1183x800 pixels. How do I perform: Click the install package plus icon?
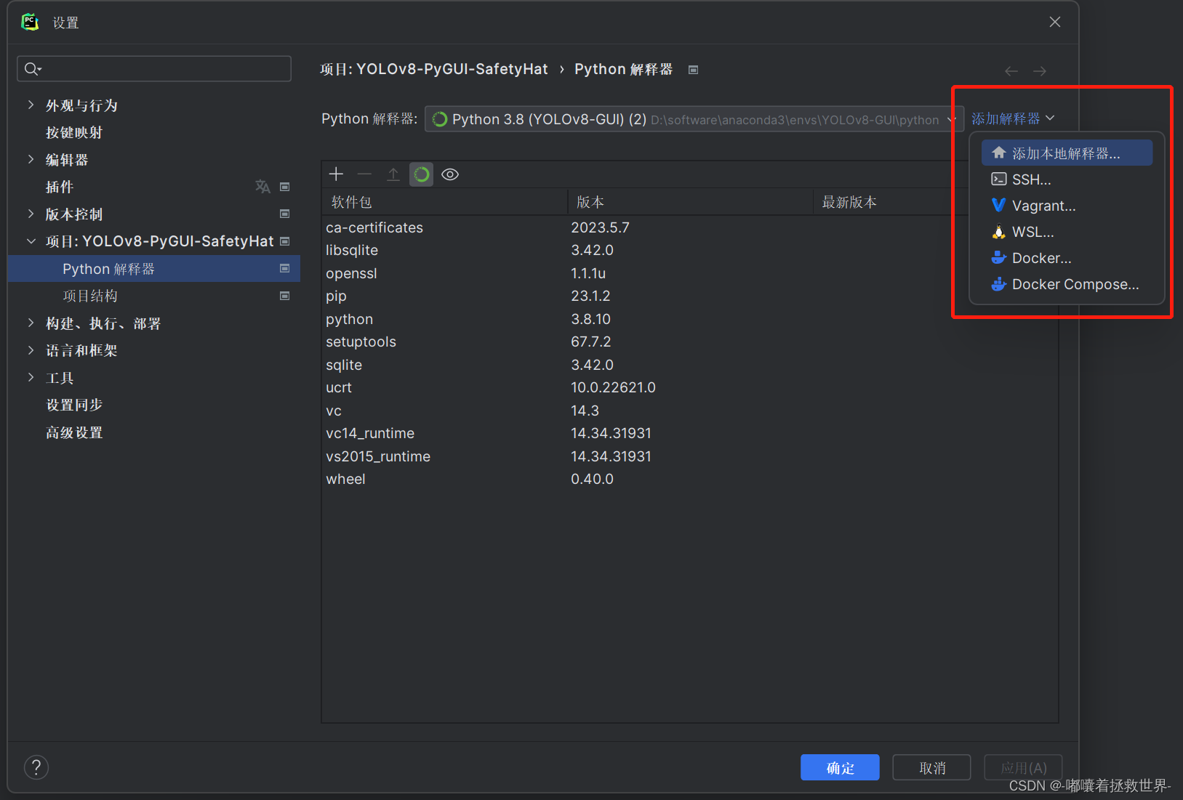tap(336, 174)
